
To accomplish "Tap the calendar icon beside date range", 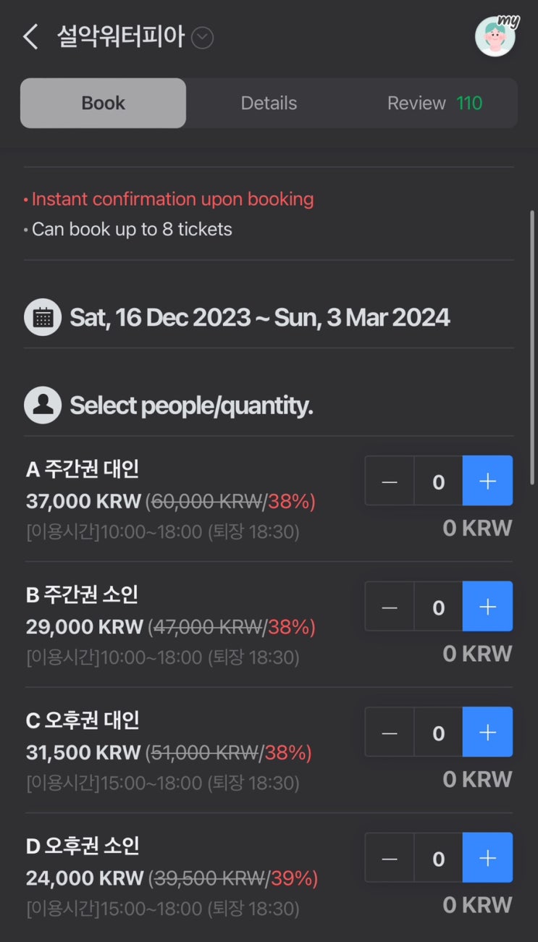I will click(x=43, y=318).
